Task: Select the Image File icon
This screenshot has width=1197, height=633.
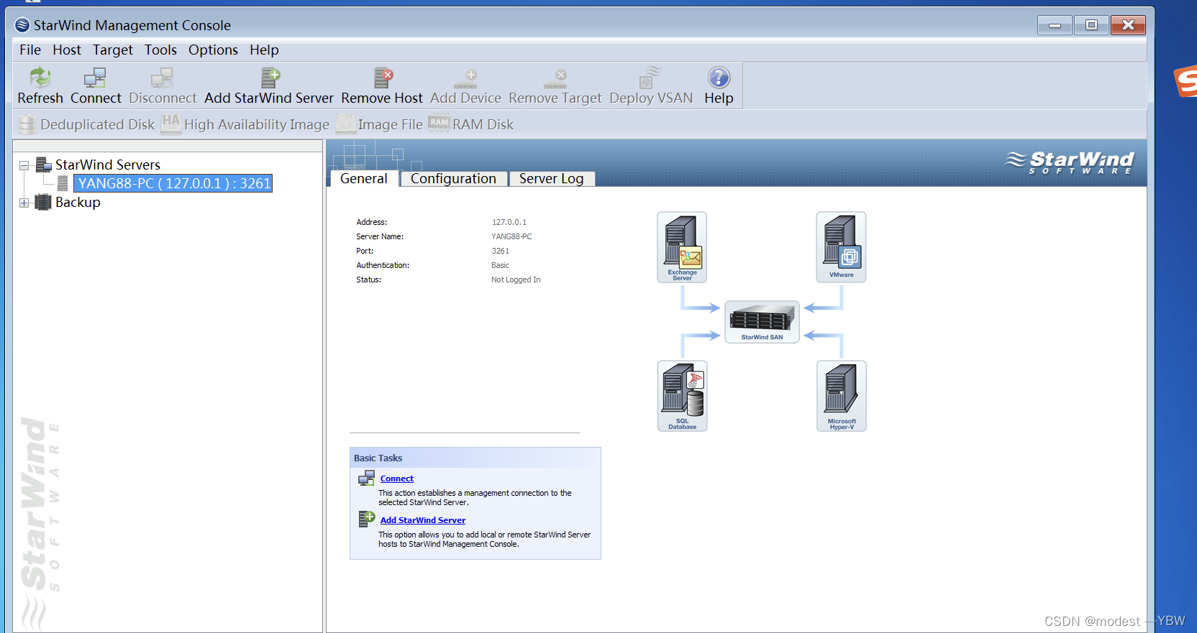Action: pos(346,124)
